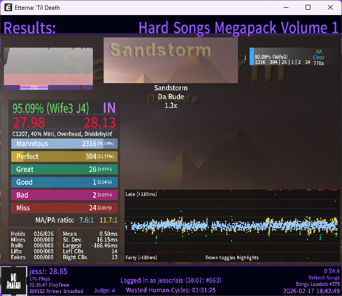Image resolution: width=342 pixels, height=296 pixels.
Task: Toggle highlights via 'Down toggles highlights' text
Action: (232, 258)
